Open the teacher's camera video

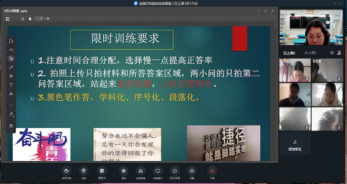click(x=311, y=27)
